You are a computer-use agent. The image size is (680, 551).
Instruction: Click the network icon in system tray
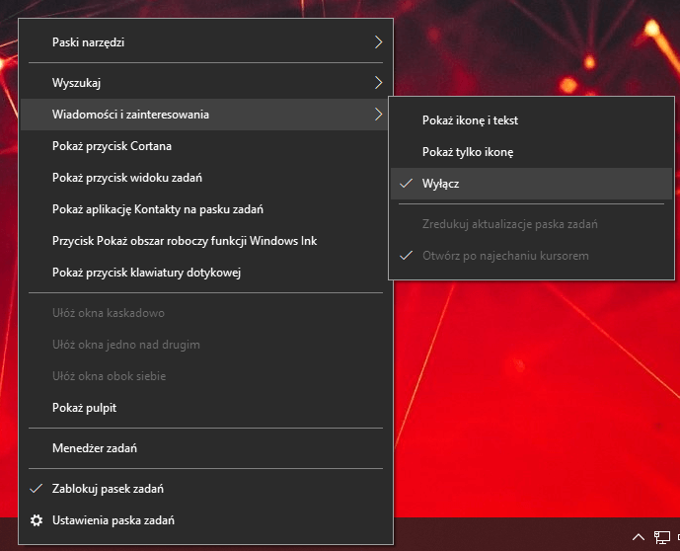point(662,537)
